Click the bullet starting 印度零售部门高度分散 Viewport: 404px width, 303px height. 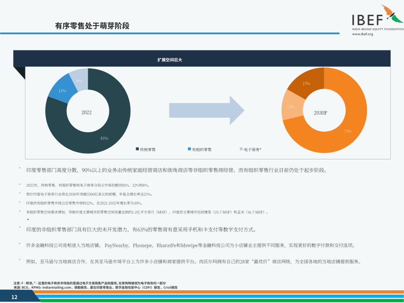(177, 170)
